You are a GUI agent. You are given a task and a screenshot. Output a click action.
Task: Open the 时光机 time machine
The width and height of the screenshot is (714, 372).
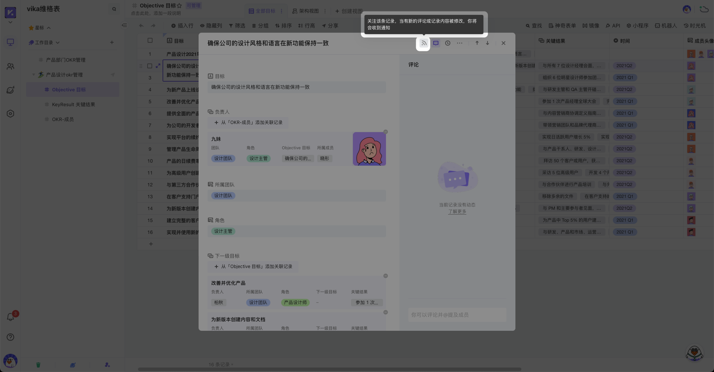(x=694, y=26)
